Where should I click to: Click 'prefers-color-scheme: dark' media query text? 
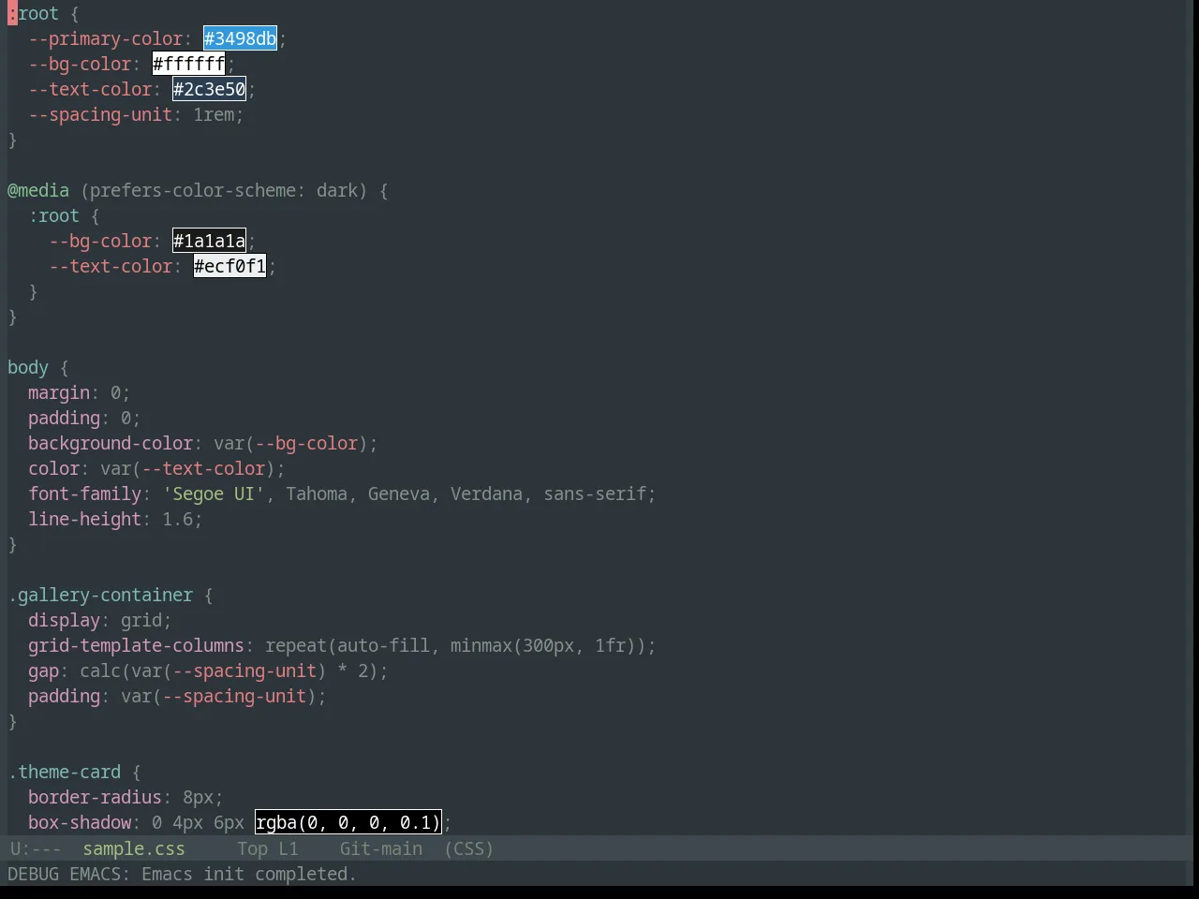(x=223, y=190)
